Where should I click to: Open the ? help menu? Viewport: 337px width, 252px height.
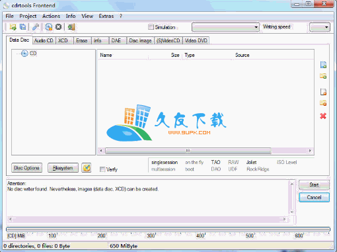(x=121, y=16)
